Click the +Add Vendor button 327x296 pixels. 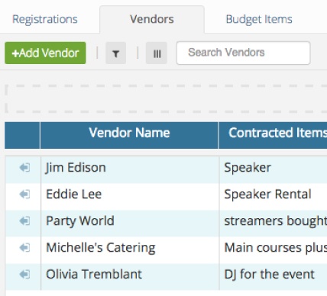45,53
